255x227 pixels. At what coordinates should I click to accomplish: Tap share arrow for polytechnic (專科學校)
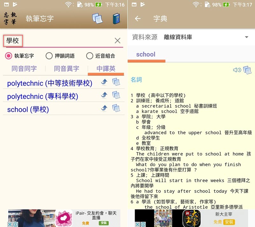click(x=104, y=95)
